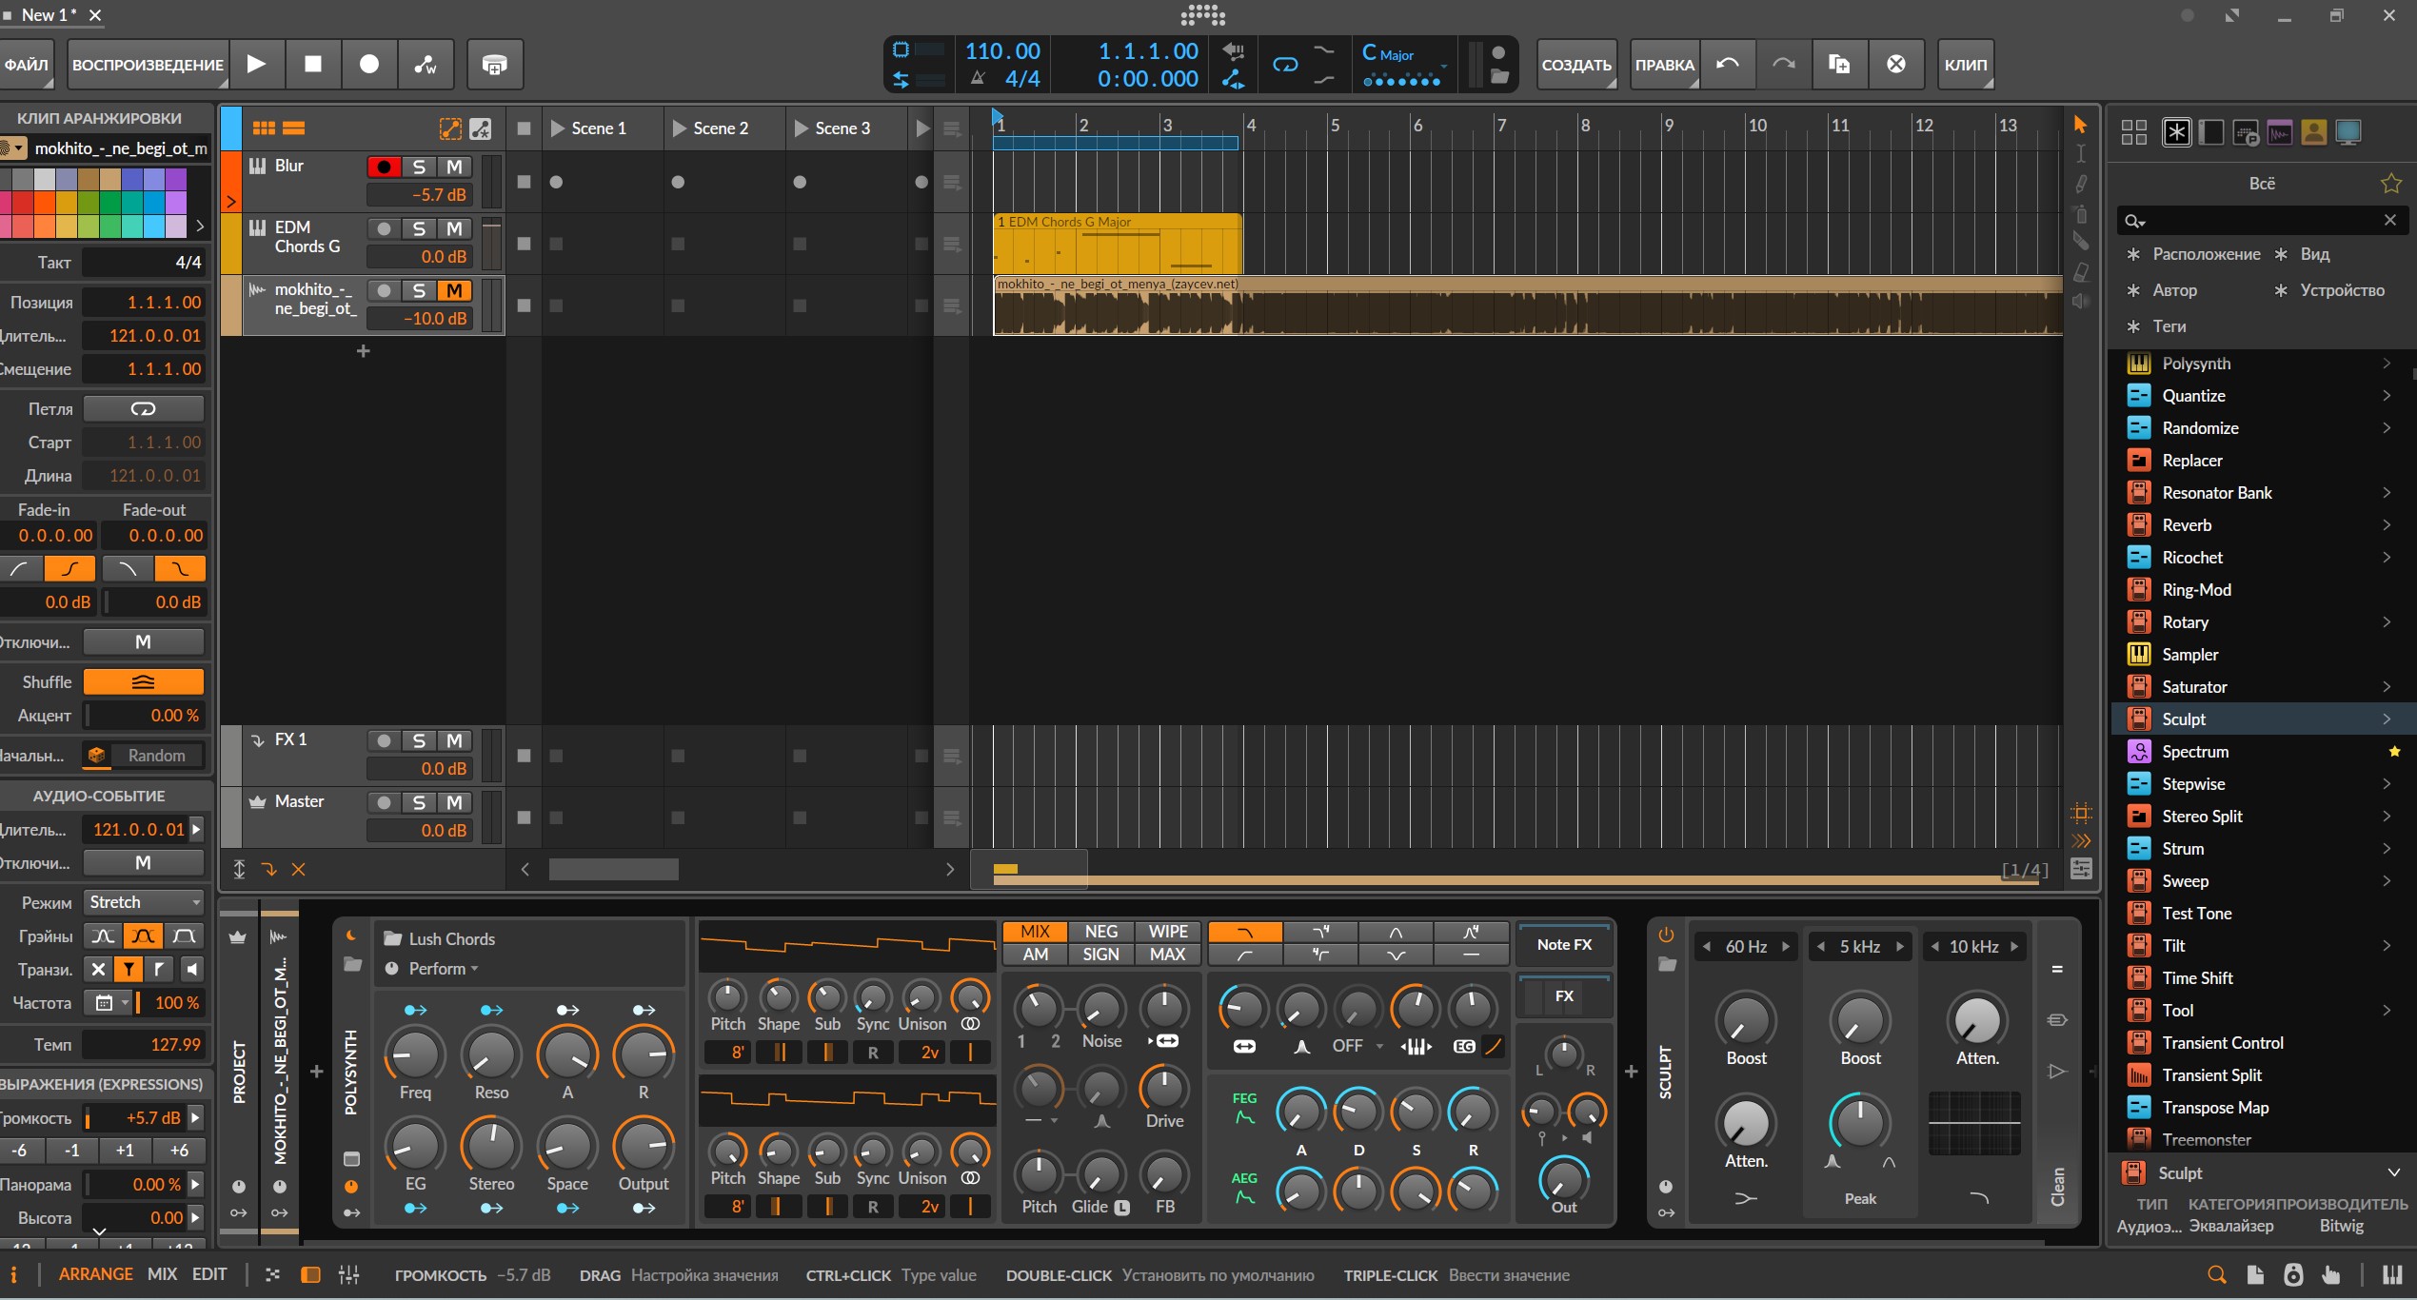Open the ВОСПРОИЗВЕДЕНИЕ menu
Image resolution: width=2417 pixels, height=1300 pixels.
click(148, 64)
